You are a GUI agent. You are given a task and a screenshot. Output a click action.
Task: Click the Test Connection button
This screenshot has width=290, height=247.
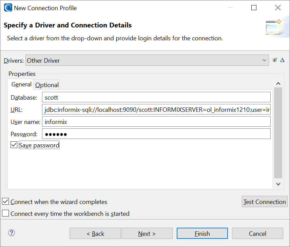(x=265, y=202)
